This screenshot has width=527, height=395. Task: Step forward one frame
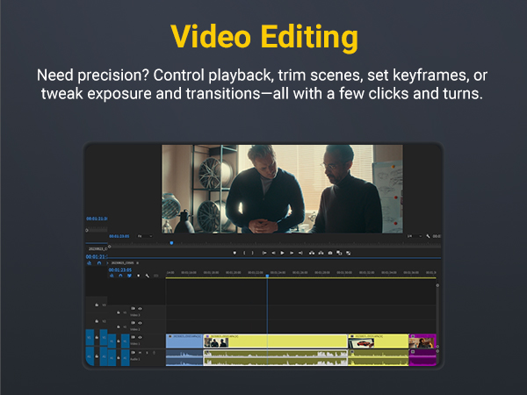click(292, 253)
